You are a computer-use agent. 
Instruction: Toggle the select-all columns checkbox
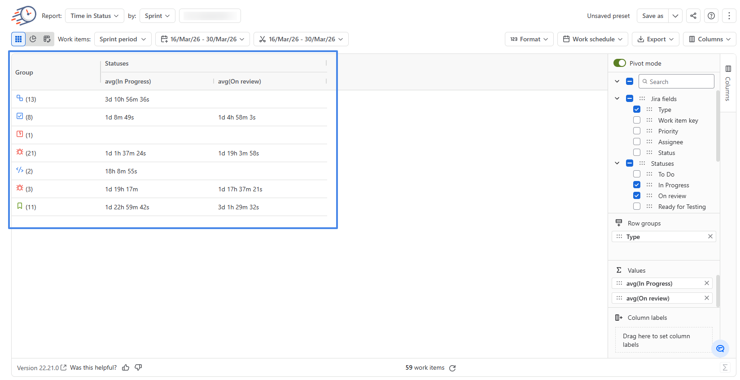coord(630,81)
